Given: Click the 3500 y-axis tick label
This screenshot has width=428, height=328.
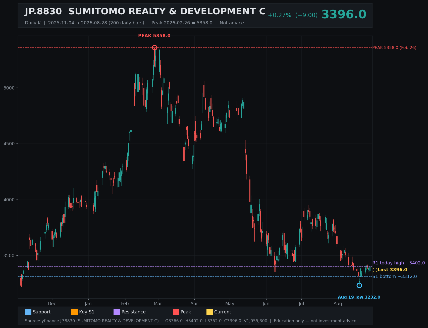Looking at the screenshot, I should [x=9, y=256].
